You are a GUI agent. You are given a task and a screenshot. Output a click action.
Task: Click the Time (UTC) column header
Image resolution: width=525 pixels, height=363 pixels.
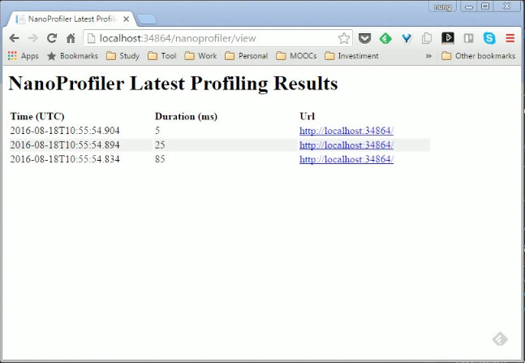pos(37,116)
